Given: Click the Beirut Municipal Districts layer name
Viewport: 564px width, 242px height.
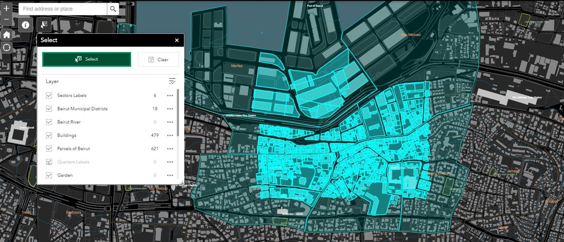Looking at the screenshot, I should [x=82, y=109].
